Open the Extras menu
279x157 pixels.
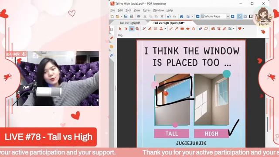[146, 10]
